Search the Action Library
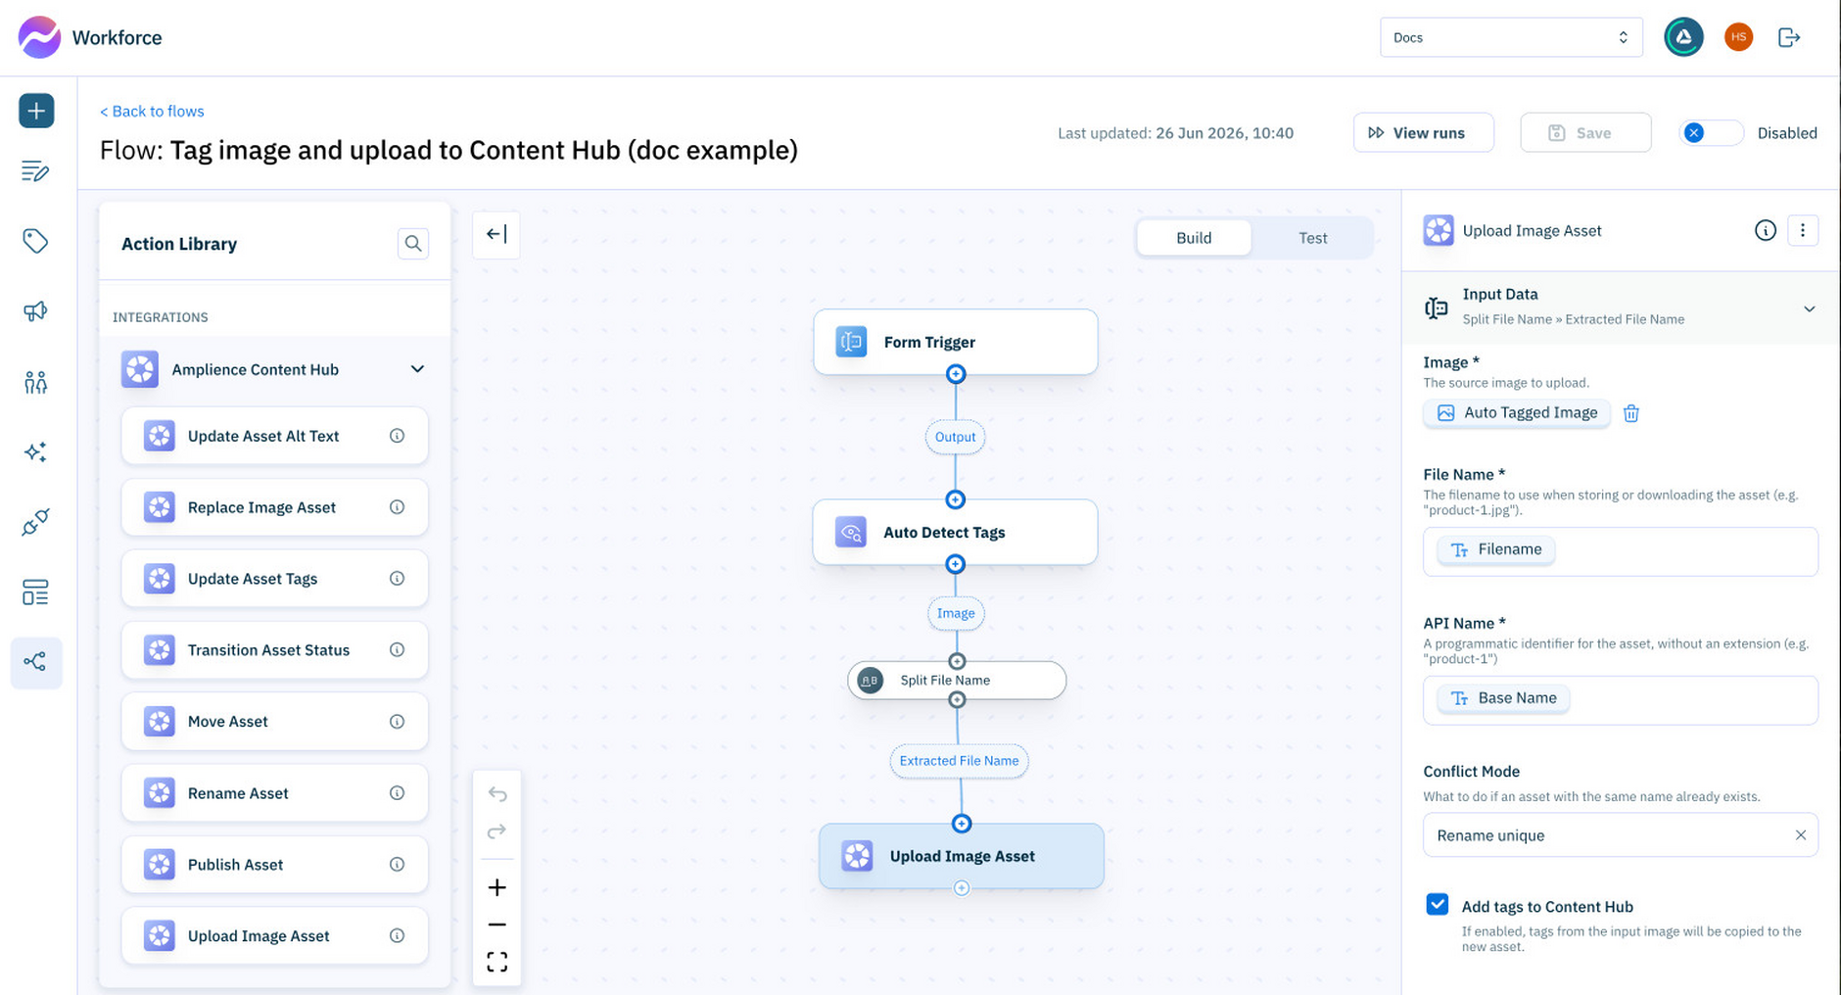The width and height of the screenshot is (1841, 995). [x=413, y=243]
